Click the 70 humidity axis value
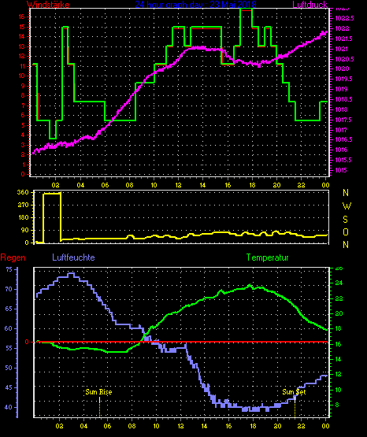 9,289
